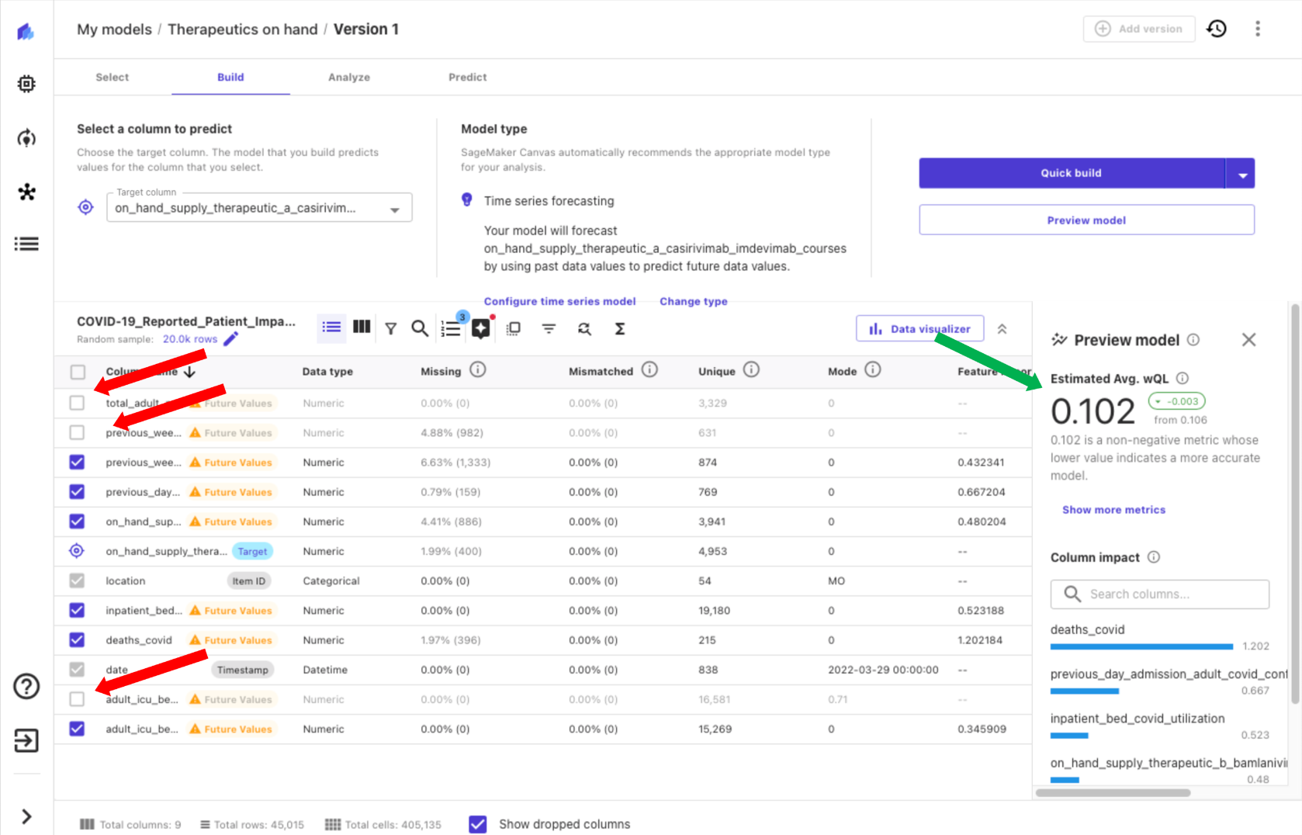This screenshot has height=835, width=1302.
Task: Uncheck previous_wee row with 874 unique values
Action: pos(77,462)
